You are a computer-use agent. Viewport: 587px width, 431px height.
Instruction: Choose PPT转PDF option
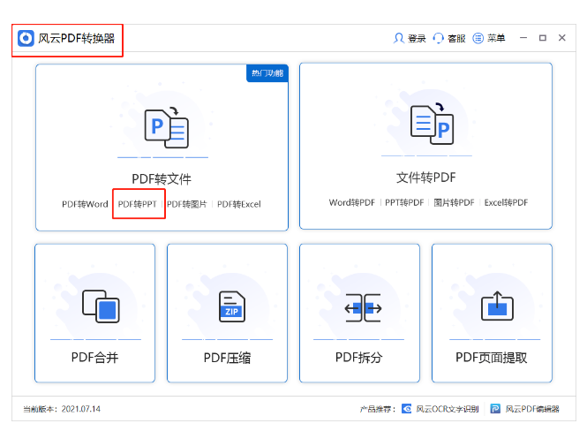coord(404,202)
